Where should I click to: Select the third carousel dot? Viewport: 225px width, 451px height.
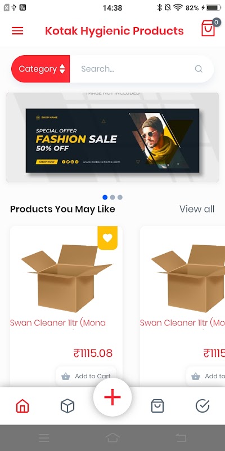pyautogui.click(x=120, y=197)
